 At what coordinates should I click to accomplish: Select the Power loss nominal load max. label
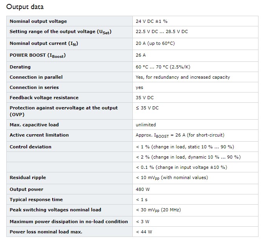tap(46, 232)
